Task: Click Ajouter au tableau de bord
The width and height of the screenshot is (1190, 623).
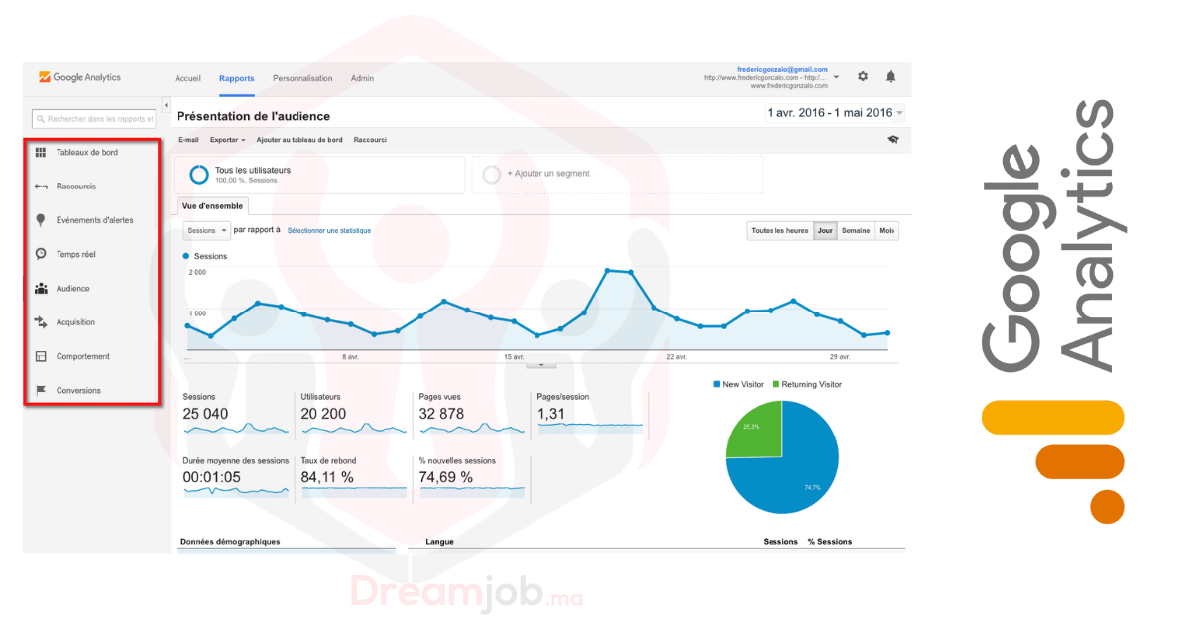Action: click(x=299, y=140)
